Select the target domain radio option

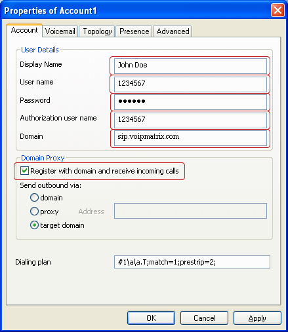(x=34, y=225)
